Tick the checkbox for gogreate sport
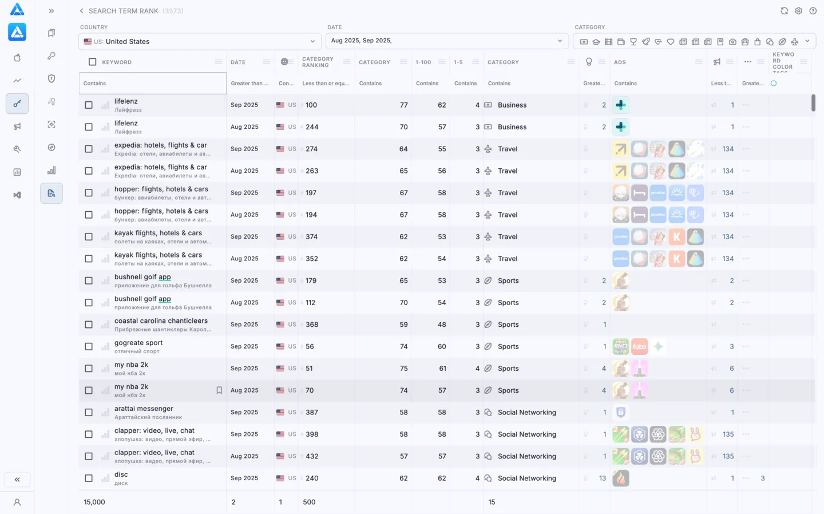Viewport: 824px width, 514px height. tap(89, 346)
